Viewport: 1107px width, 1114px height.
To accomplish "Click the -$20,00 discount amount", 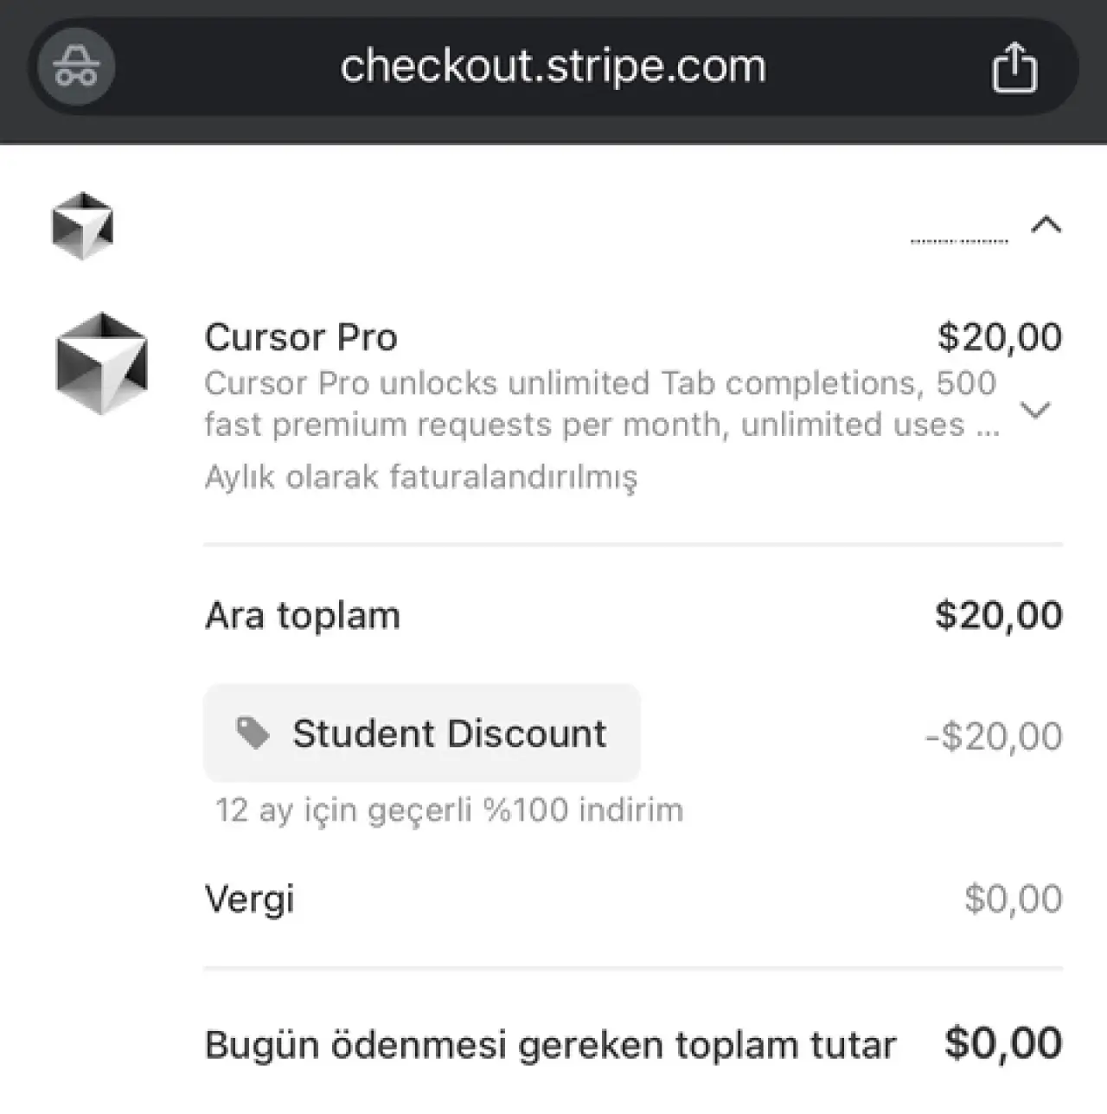I will [x=994, y=737].
